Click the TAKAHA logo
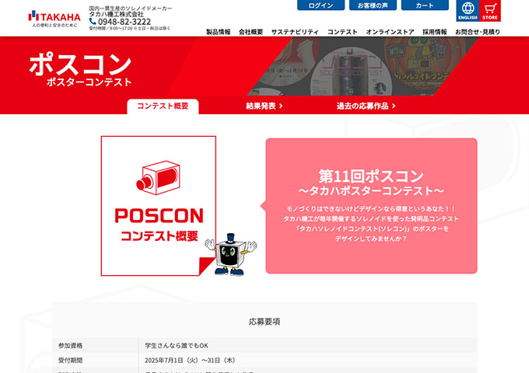Screen dimensions: 529x373 pyautogui.click(x=54, y=19)
